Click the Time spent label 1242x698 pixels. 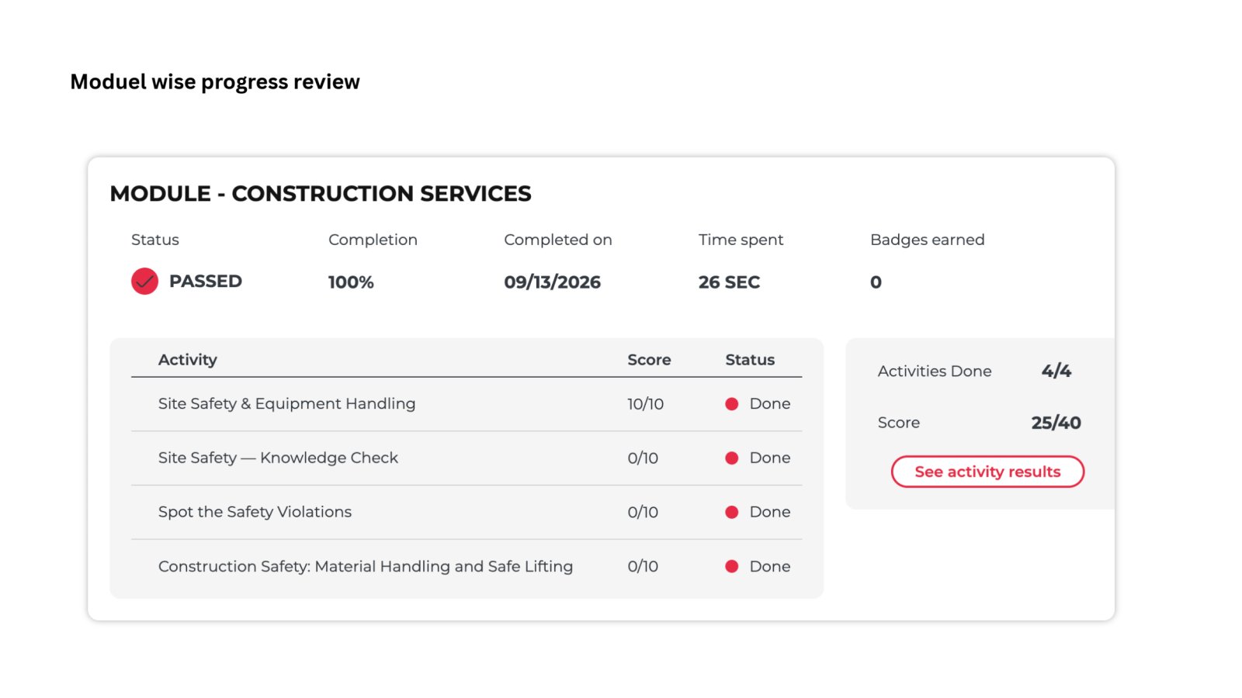(x=741, y=240)
